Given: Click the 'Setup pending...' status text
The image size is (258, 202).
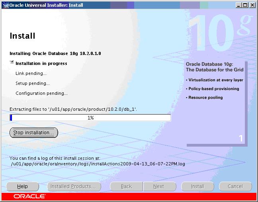Looking at the screenshot, I should tap(33, 83).
